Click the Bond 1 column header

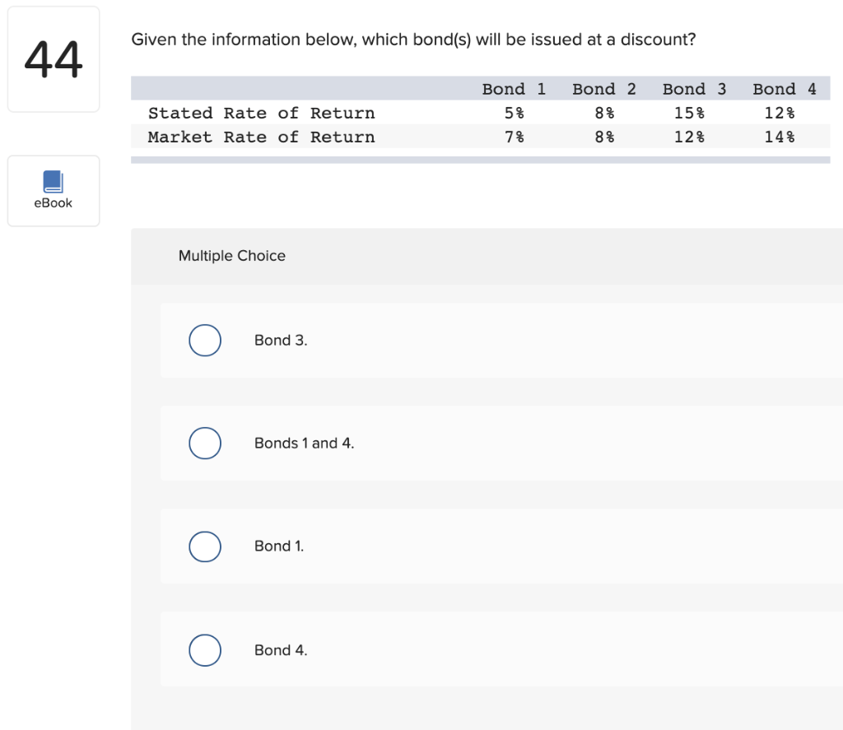coord(515,88)
